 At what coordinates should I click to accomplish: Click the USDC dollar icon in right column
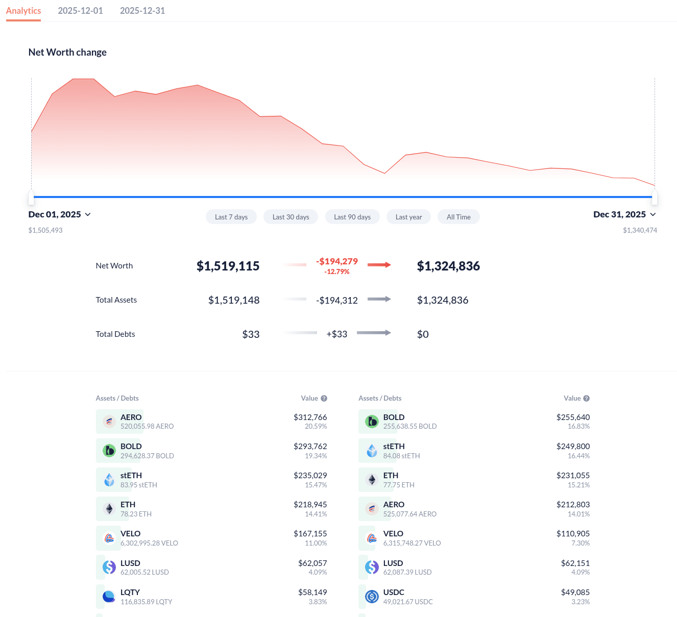click(372, 596)
